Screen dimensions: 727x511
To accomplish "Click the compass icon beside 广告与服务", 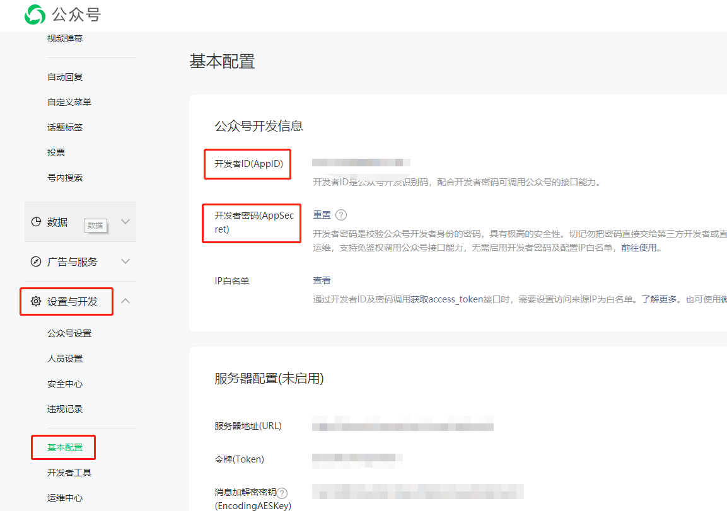I will (x=36, y=261).
